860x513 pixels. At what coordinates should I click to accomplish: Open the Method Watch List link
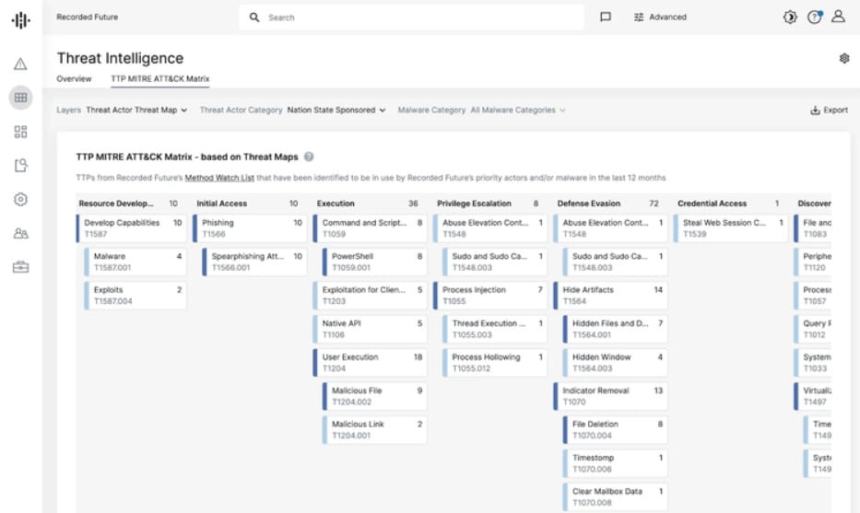pyautogui.click(x=219, y=178)
